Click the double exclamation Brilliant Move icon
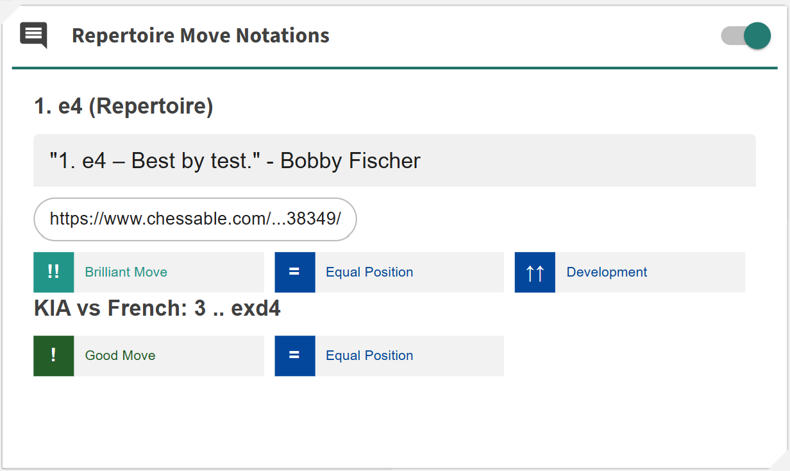The height and width of the screenshot is (471, 790). 54,272
